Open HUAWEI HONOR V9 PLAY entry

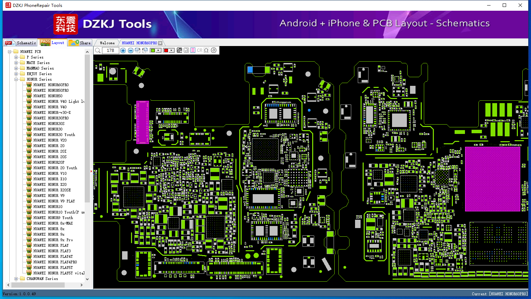pyautogui.click(x=54, y=201)
